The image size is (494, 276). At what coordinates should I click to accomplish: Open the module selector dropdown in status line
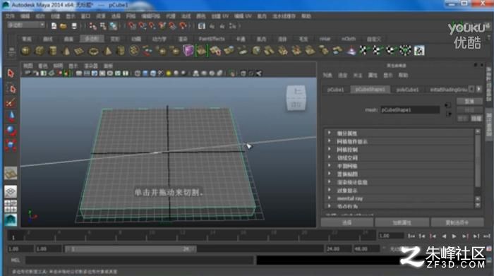(25, 25)
